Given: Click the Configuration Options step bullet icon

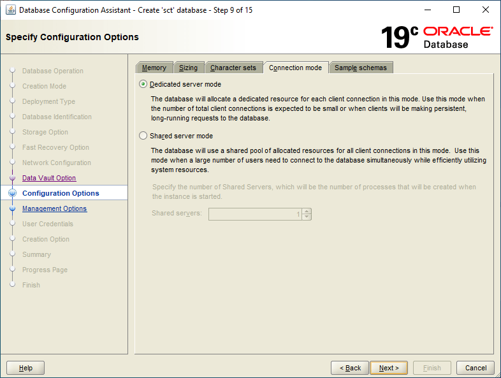Looking at the screenshot, I should tap(13, 193).
